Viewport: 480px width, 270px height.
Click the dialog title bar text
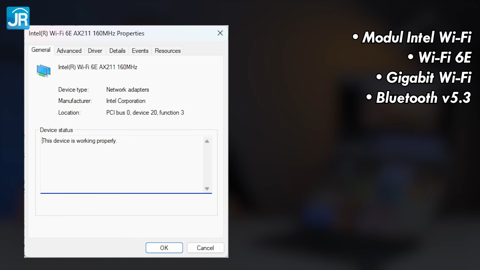(86, 33)
